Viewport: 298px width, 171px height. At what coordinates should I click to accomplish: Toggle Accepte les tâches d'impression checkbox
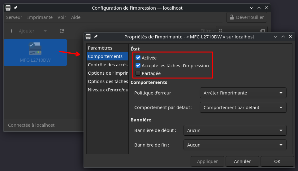[x=138, y=65]
